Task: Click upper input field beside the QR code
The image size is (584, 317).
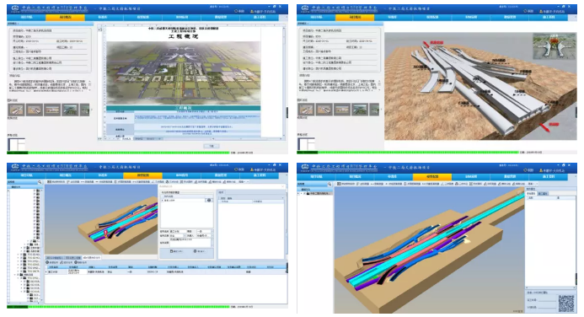Action: [546, 300]
